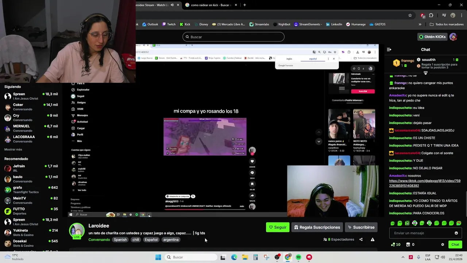Collapse the chat panel arrow icon

point(389,49)
